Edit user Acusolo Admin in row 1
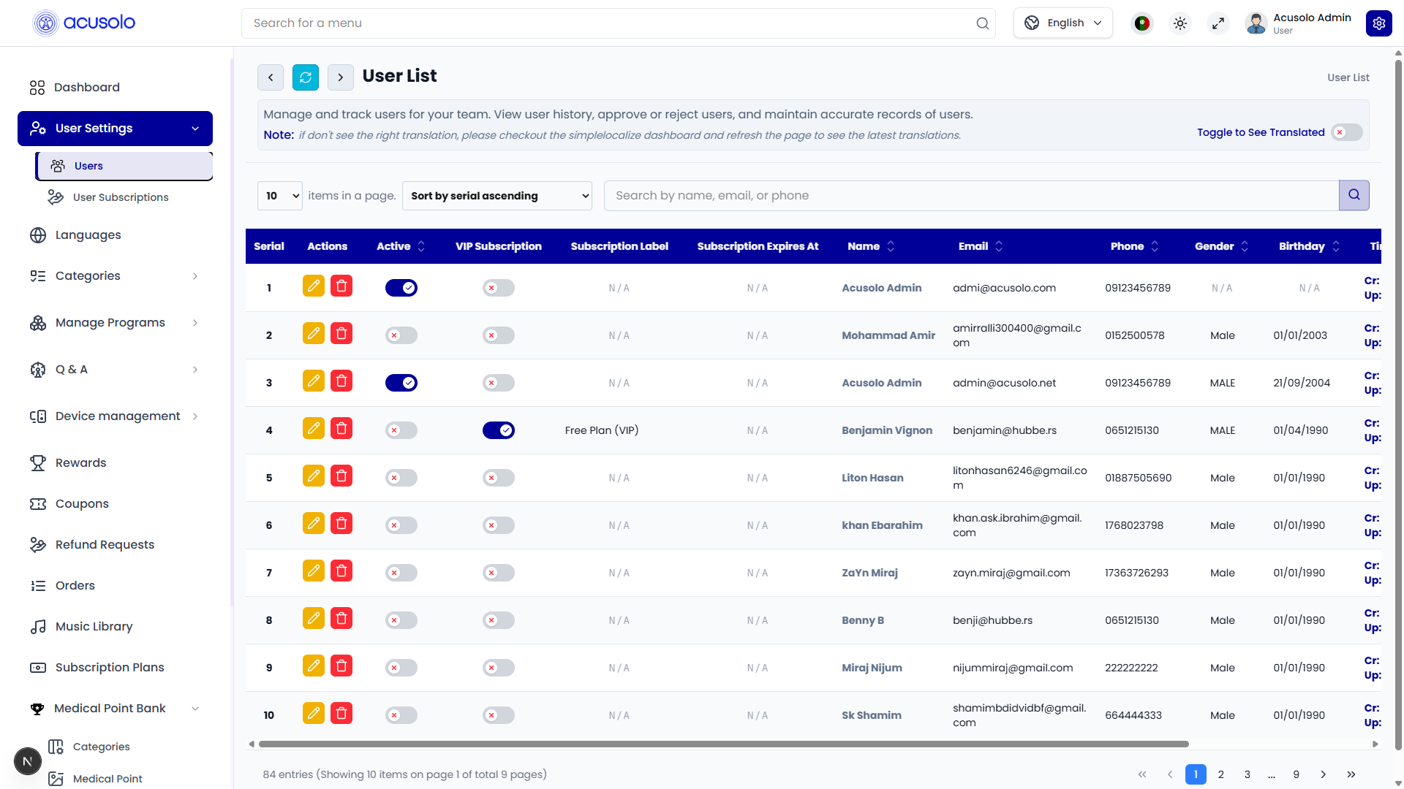 pos(314,286)
